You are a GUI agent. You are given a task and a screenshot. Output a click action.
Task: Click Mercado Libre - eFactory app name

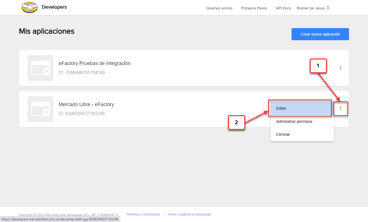(86, 104)
